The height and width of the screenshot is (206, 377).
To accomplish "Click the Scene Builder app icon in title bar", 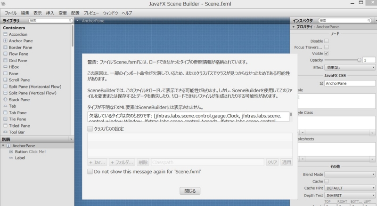I will (3, 4).
